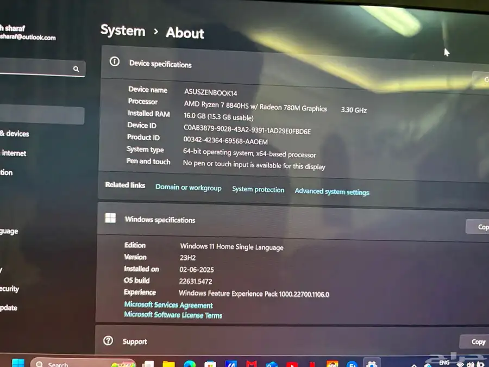The width and height of the screenshot is (489, 367).
Task: Select the version value 23H2
Action: click(x=188, y=258)
